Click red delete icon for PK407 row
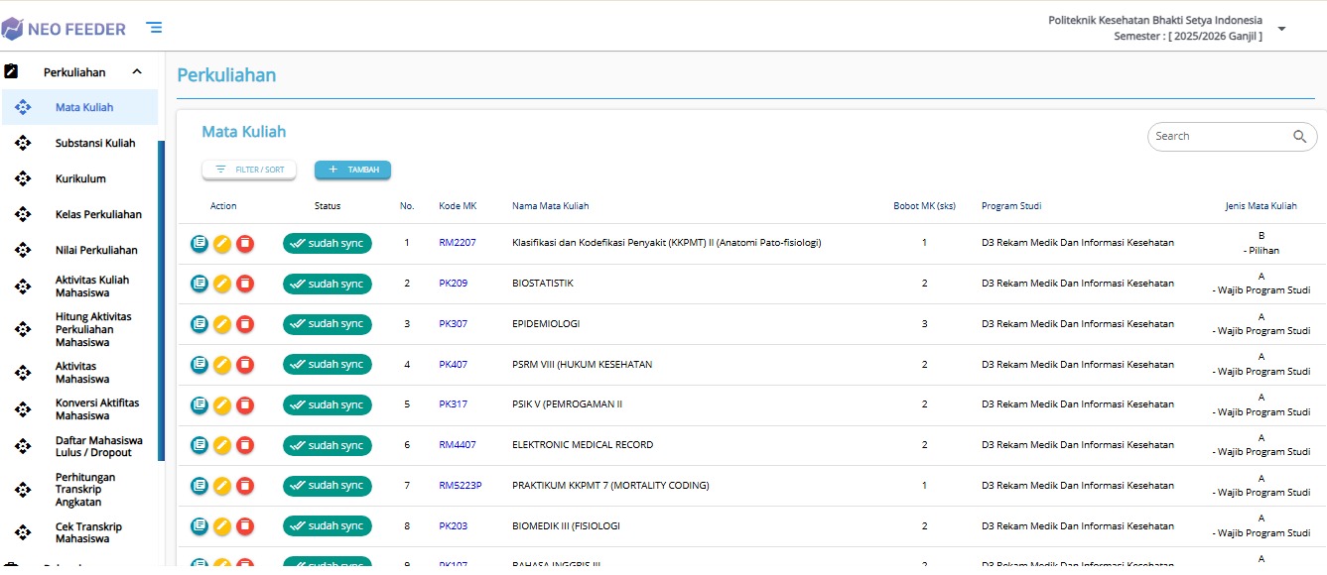1327x575 pixels. [x=245, y=365]
